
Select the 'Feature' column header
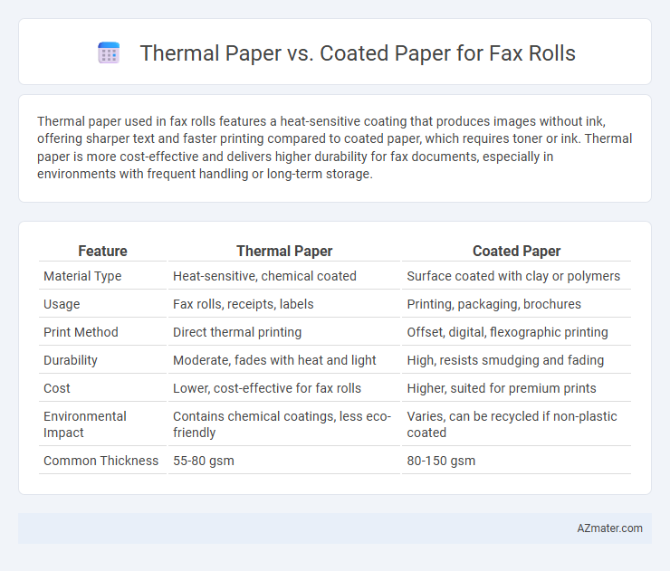102,252
